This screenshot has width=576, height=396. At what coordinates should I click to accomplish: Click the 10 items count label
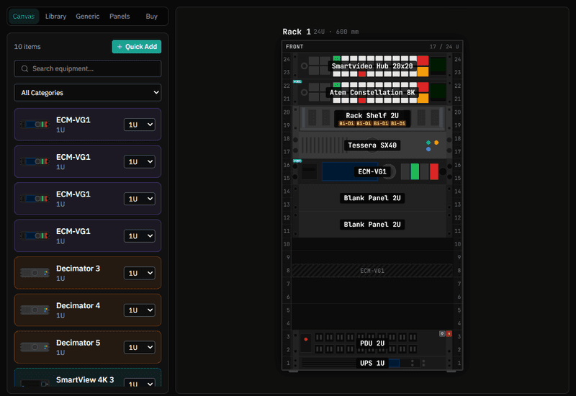[x=27, y=47]
